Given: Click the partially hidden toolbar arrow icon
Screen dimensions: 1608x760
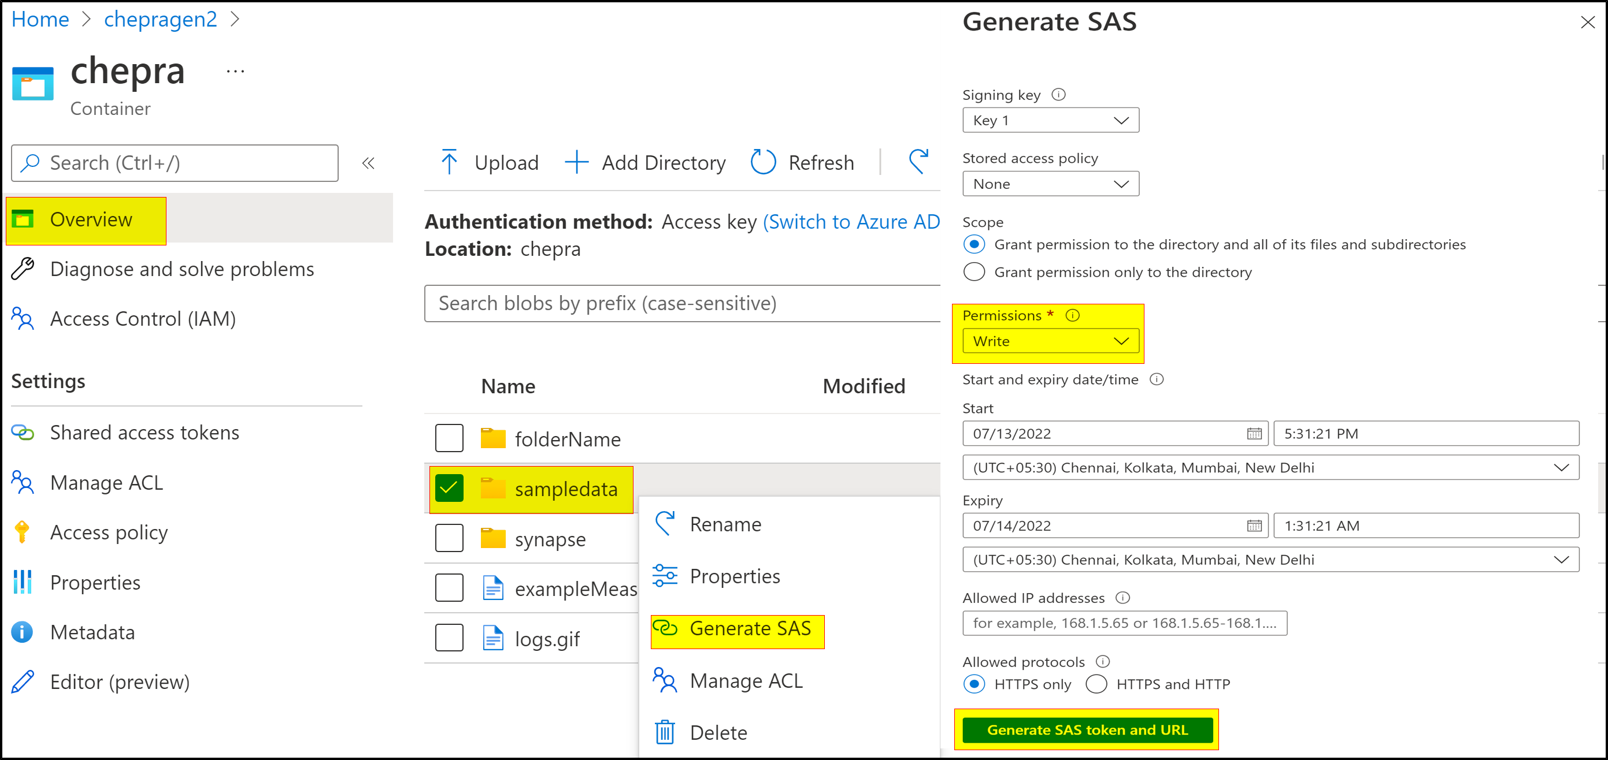Looking at the screenshot, I should pyautogui.click(x=918, y=161).
